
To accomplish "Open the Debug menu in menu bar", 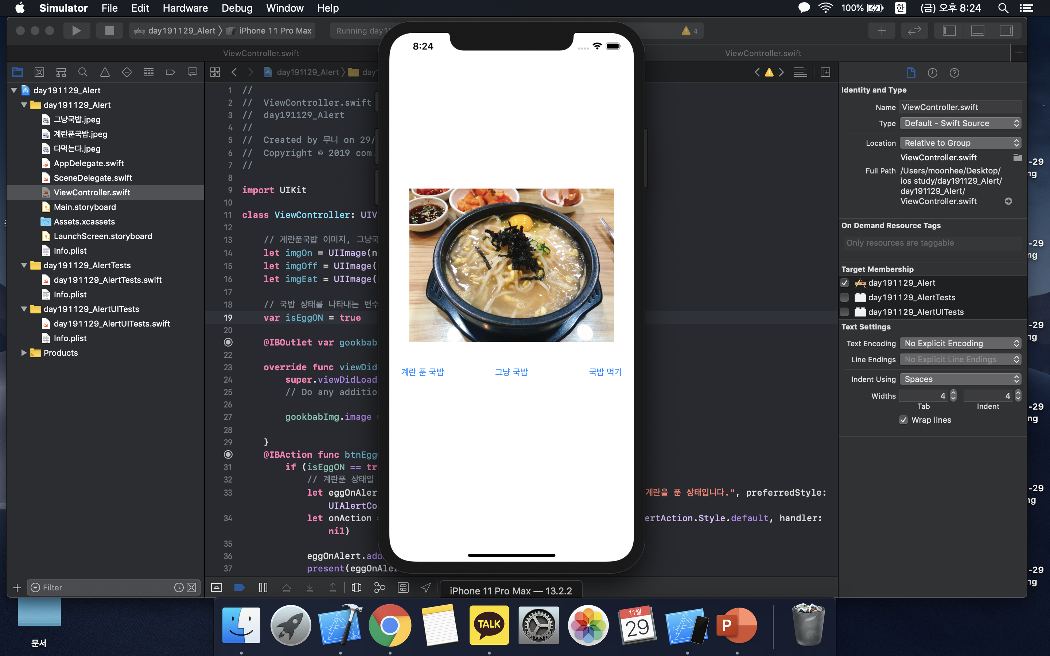I will [x=237, y=8].
